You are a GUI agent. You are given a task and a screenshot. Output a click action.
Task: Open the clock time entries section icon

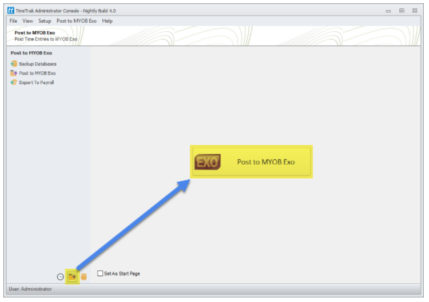[x=60, y=277]
